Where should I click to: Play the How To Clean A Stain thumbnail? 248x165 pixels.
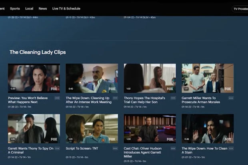pyautogui.click(x=208, y=129)
